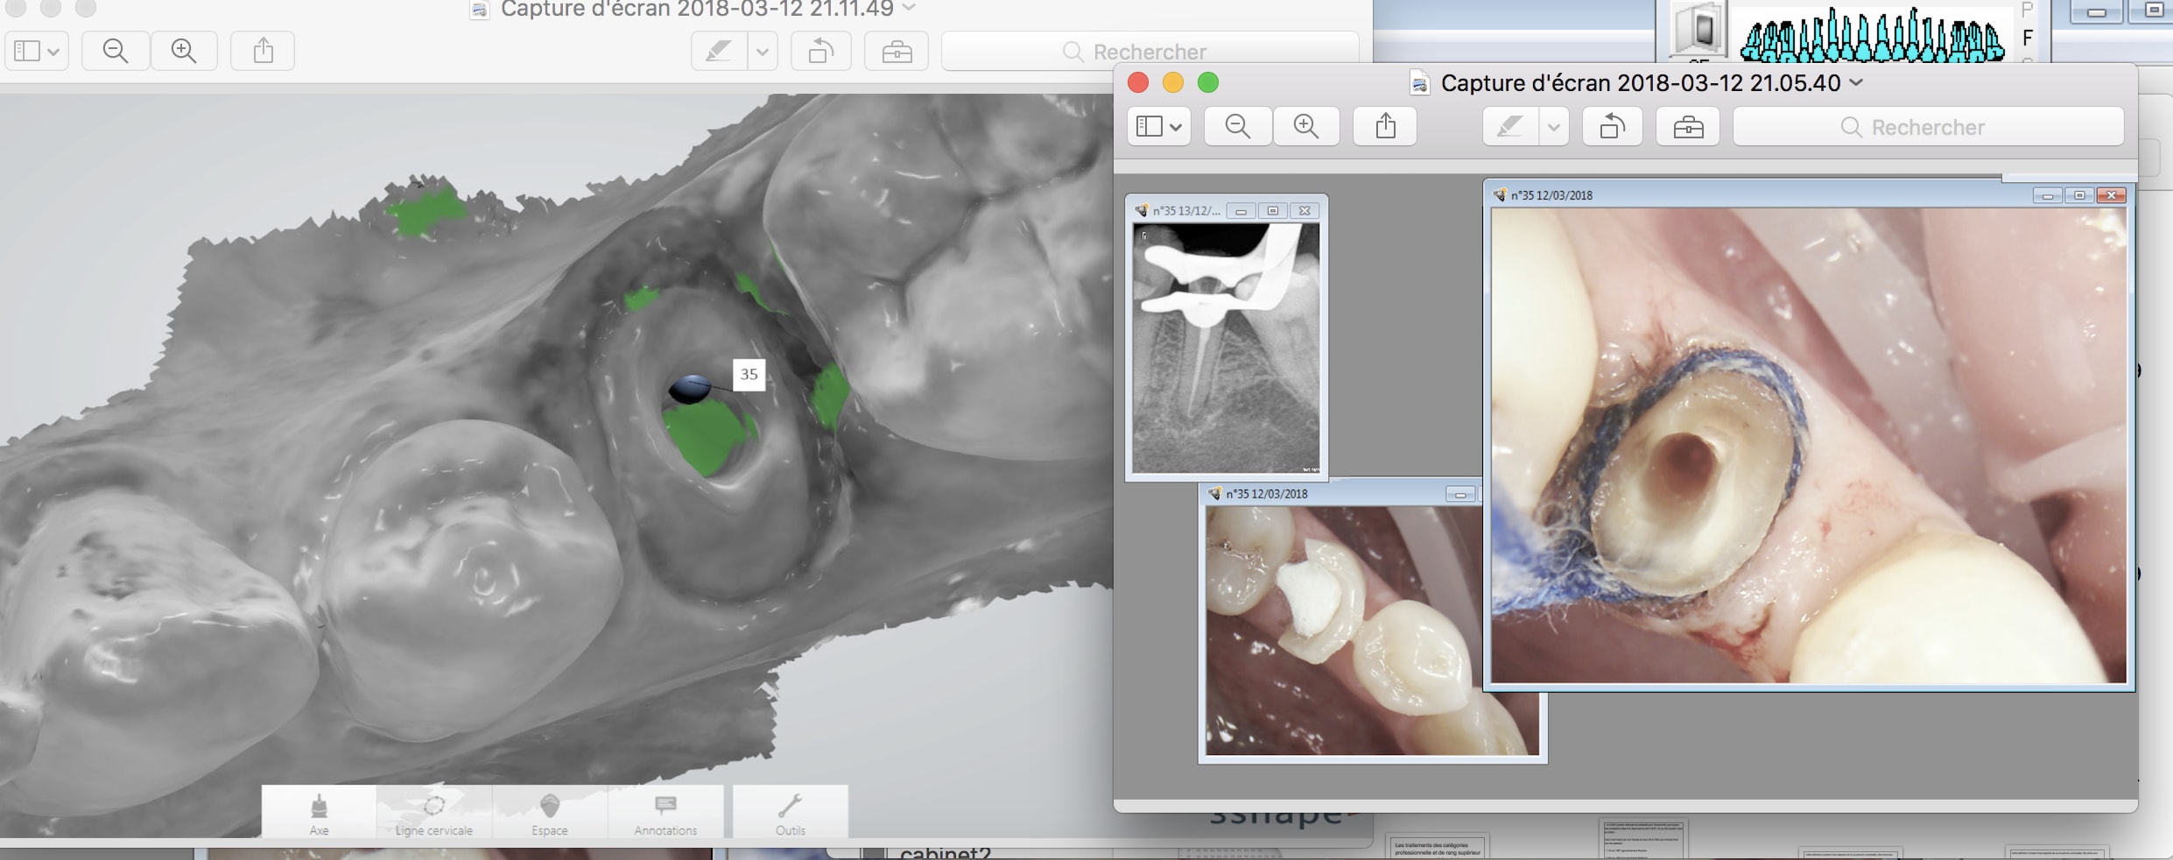Open the markup pen dropdown arrow in the back window

coord(763,51)
